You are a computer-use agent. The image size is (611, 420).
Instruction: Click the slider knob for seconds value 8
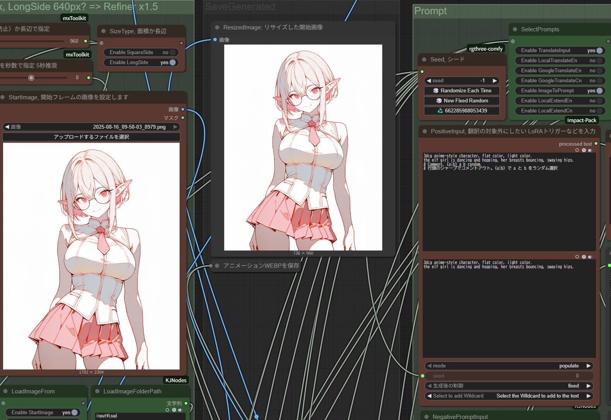click(x=31, y=78)
